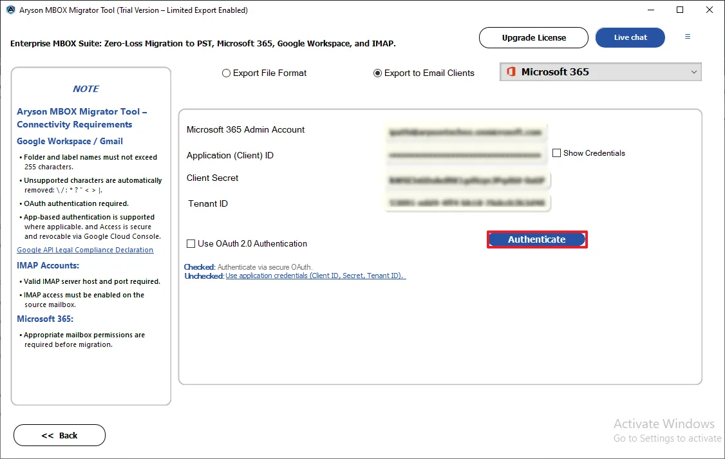Go back with the << Back button
The height and width of the screenshot is (459, 725).
pyautogui.click(x=60, y=435)
